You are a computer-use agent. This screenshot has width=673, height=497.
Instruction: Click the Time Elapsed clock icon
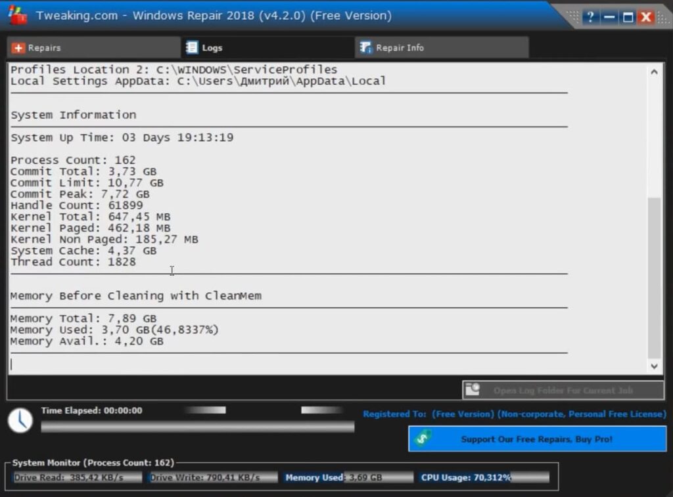click(20, 420)
